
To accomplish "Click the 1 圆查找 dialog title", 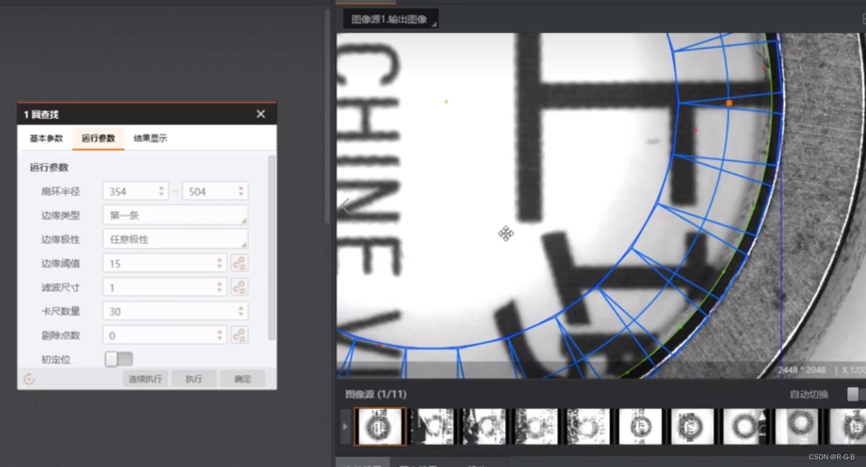I will pyautogui.click(x=41, y=115).
